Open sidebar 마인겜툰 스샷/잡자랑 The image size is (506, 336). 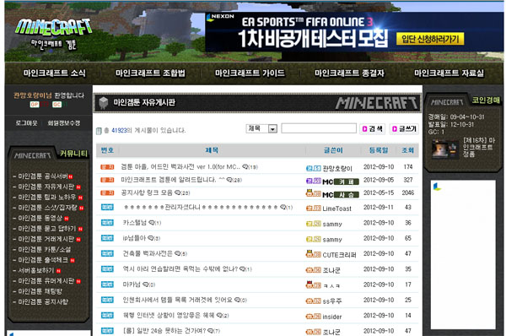(x=48, y=208)
